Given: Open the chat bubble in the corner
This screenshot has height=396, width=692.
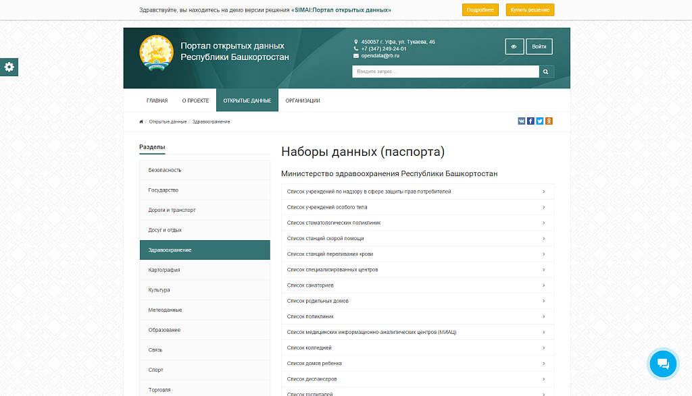Looking at the screenshot, I should coord(663,364).
